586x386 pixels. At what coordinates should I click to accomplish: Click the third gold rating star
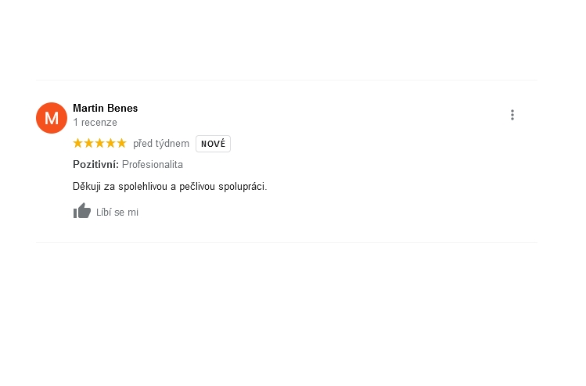pos(100,143)
